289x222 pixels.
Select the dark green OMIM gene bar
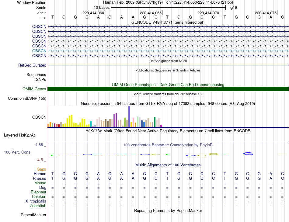point(168,89)
